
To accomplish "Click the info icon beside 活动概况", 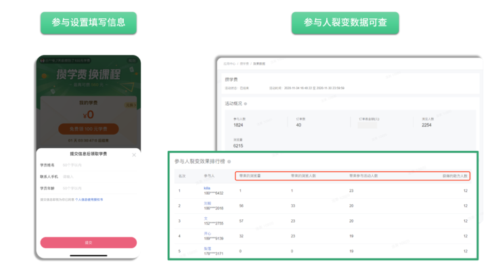I will 246,103.
